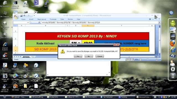177x99 pixels.
Task: Open the Insert ribbon tab
Action: point(31,19)
